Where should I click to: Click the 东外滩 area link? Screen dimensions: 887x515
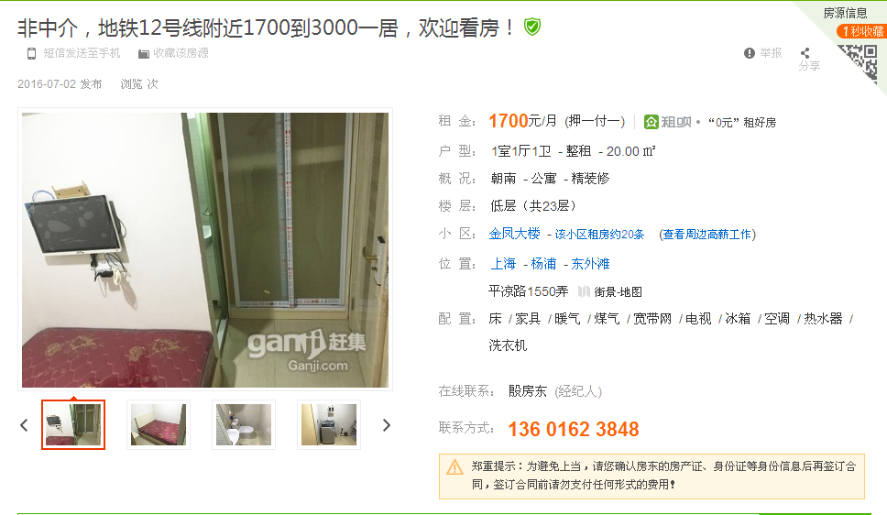[x=590, y=264]
